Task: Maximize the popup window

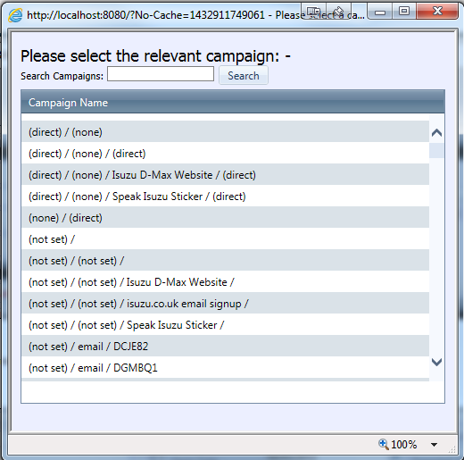Action: [404, 12]
